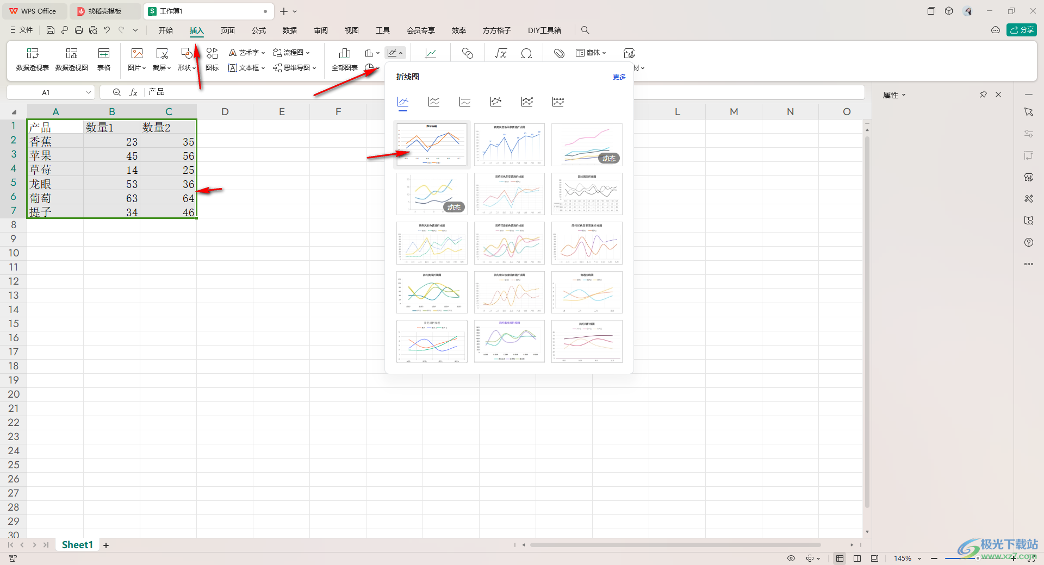Switch to the 页面 Page tab

pos(228,30)
